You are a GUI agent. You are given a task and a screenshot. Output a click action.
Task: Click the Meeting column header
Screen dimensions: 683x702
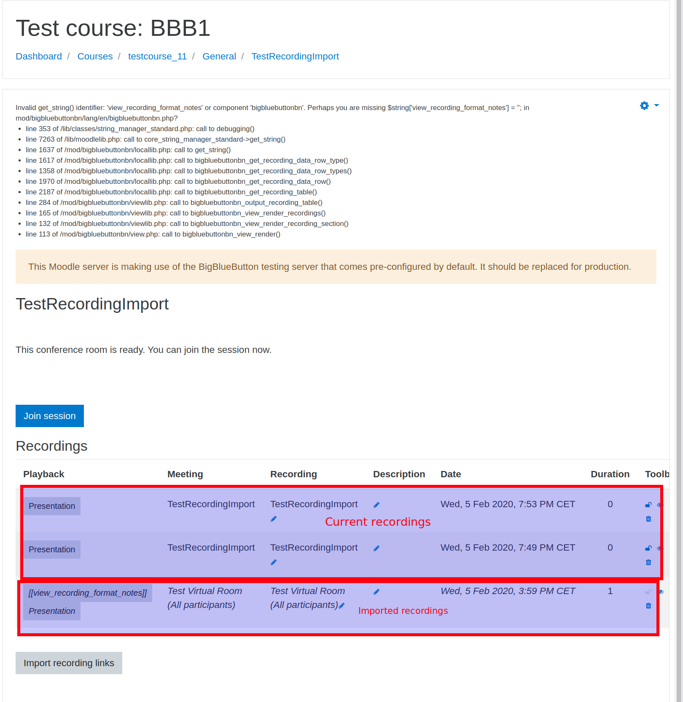[x=185, y=474]
